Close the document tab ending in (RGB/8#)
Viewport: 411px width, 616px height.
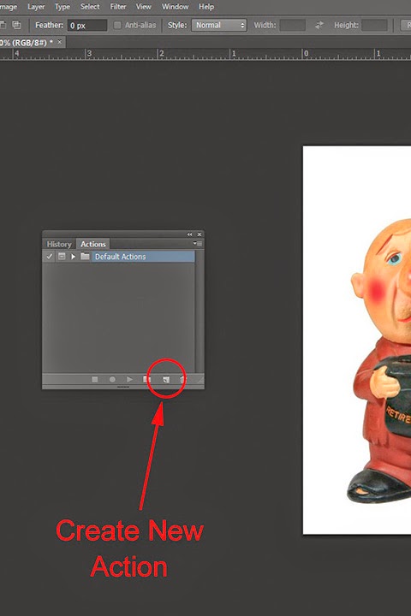tap(60, 42)
